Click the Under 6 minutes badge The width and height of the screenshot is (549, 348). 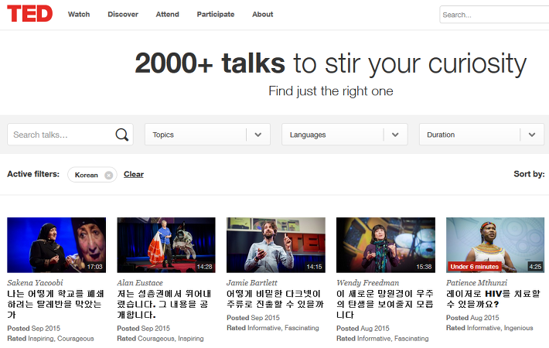tap(475, 267)
